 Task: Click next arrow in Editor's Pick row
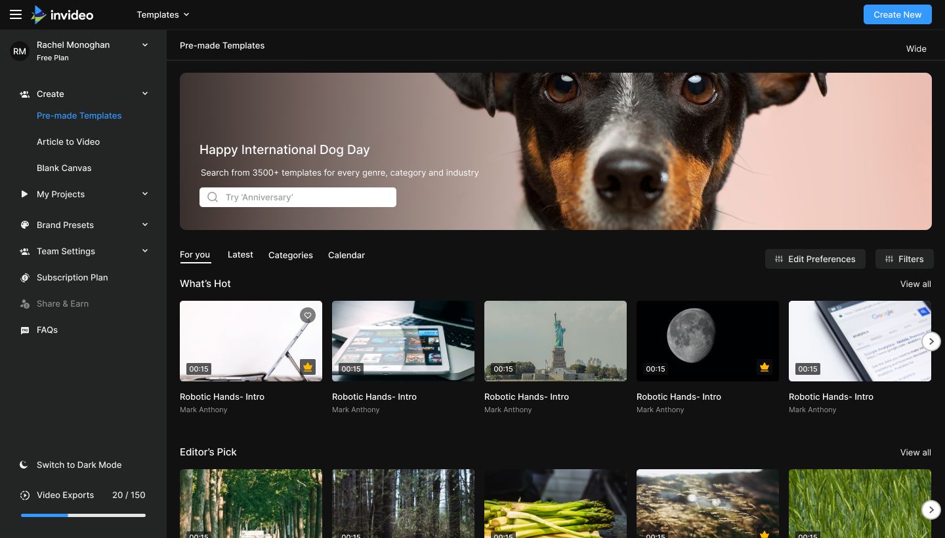click(931, 509)
